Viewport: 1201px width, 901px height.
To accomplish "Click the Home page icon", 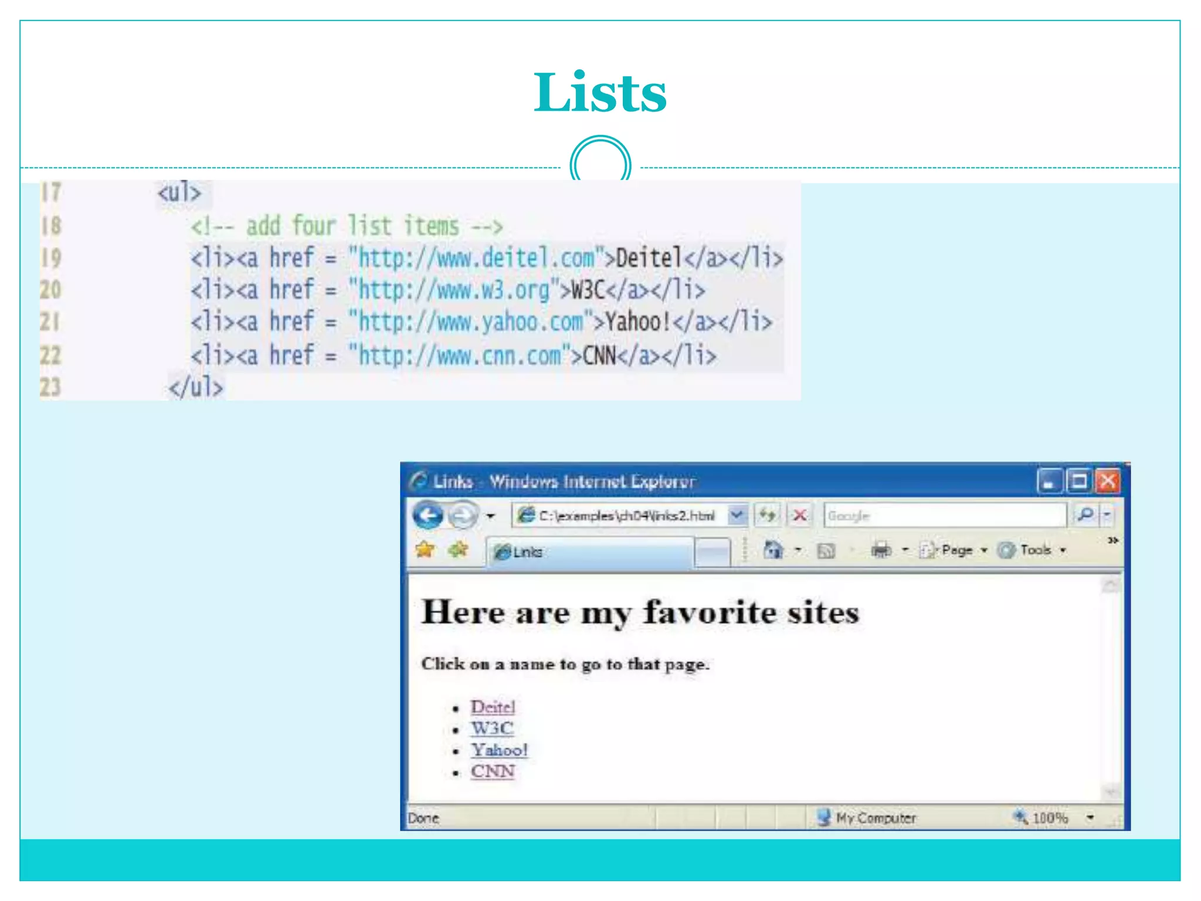I will 773,550.
